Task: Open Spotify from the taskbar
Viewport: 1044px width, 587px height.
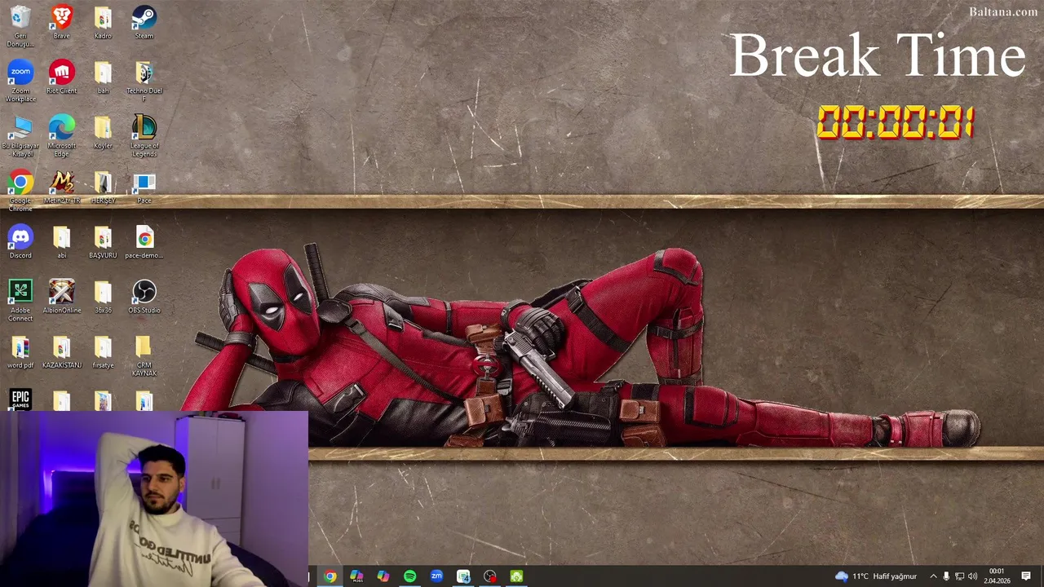Action: (x=409, y=576)
